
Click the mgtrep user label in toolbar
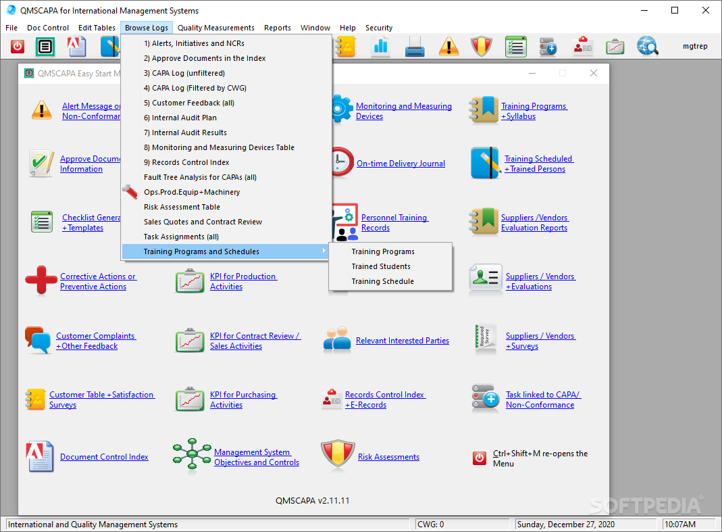tap(695, 46)
